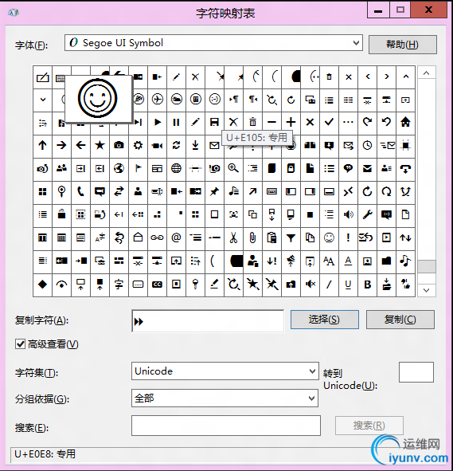453x471 pixels.
Task: Open the 字符集 Unicode dropdown
Action: [x=312, y=371]
